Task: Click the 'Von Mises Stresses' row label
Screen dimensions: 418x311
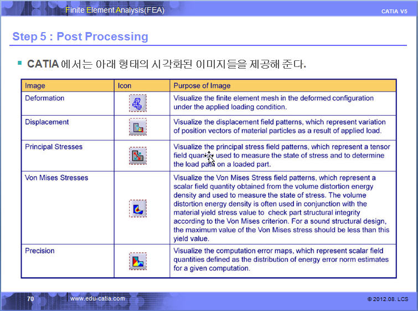Action: [x=56, y=178]
